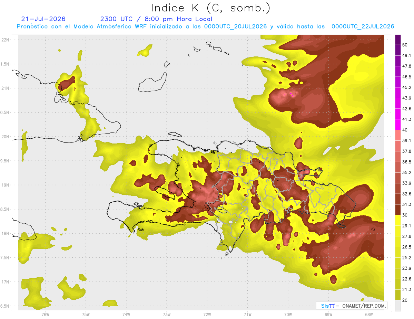Click the '41.3' legend value
This screenshot has height=319, width=414.
tap(407, 119)
